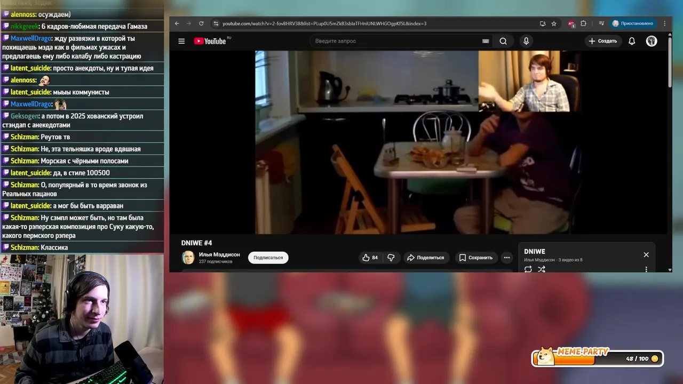Click chat message 'Реутов тв'
The height and width of the screenshot is (384, 683).
coord(55,137)
